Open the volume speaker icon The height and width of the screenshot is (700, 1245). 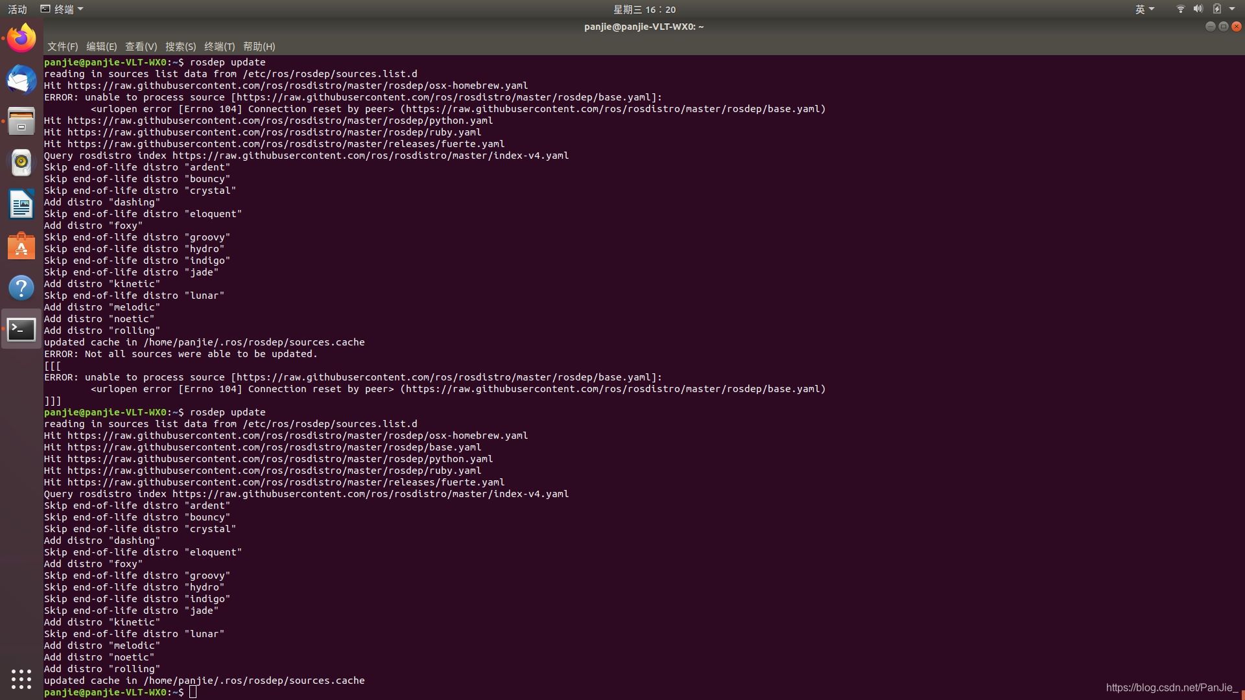click(x=1198, y=9)
